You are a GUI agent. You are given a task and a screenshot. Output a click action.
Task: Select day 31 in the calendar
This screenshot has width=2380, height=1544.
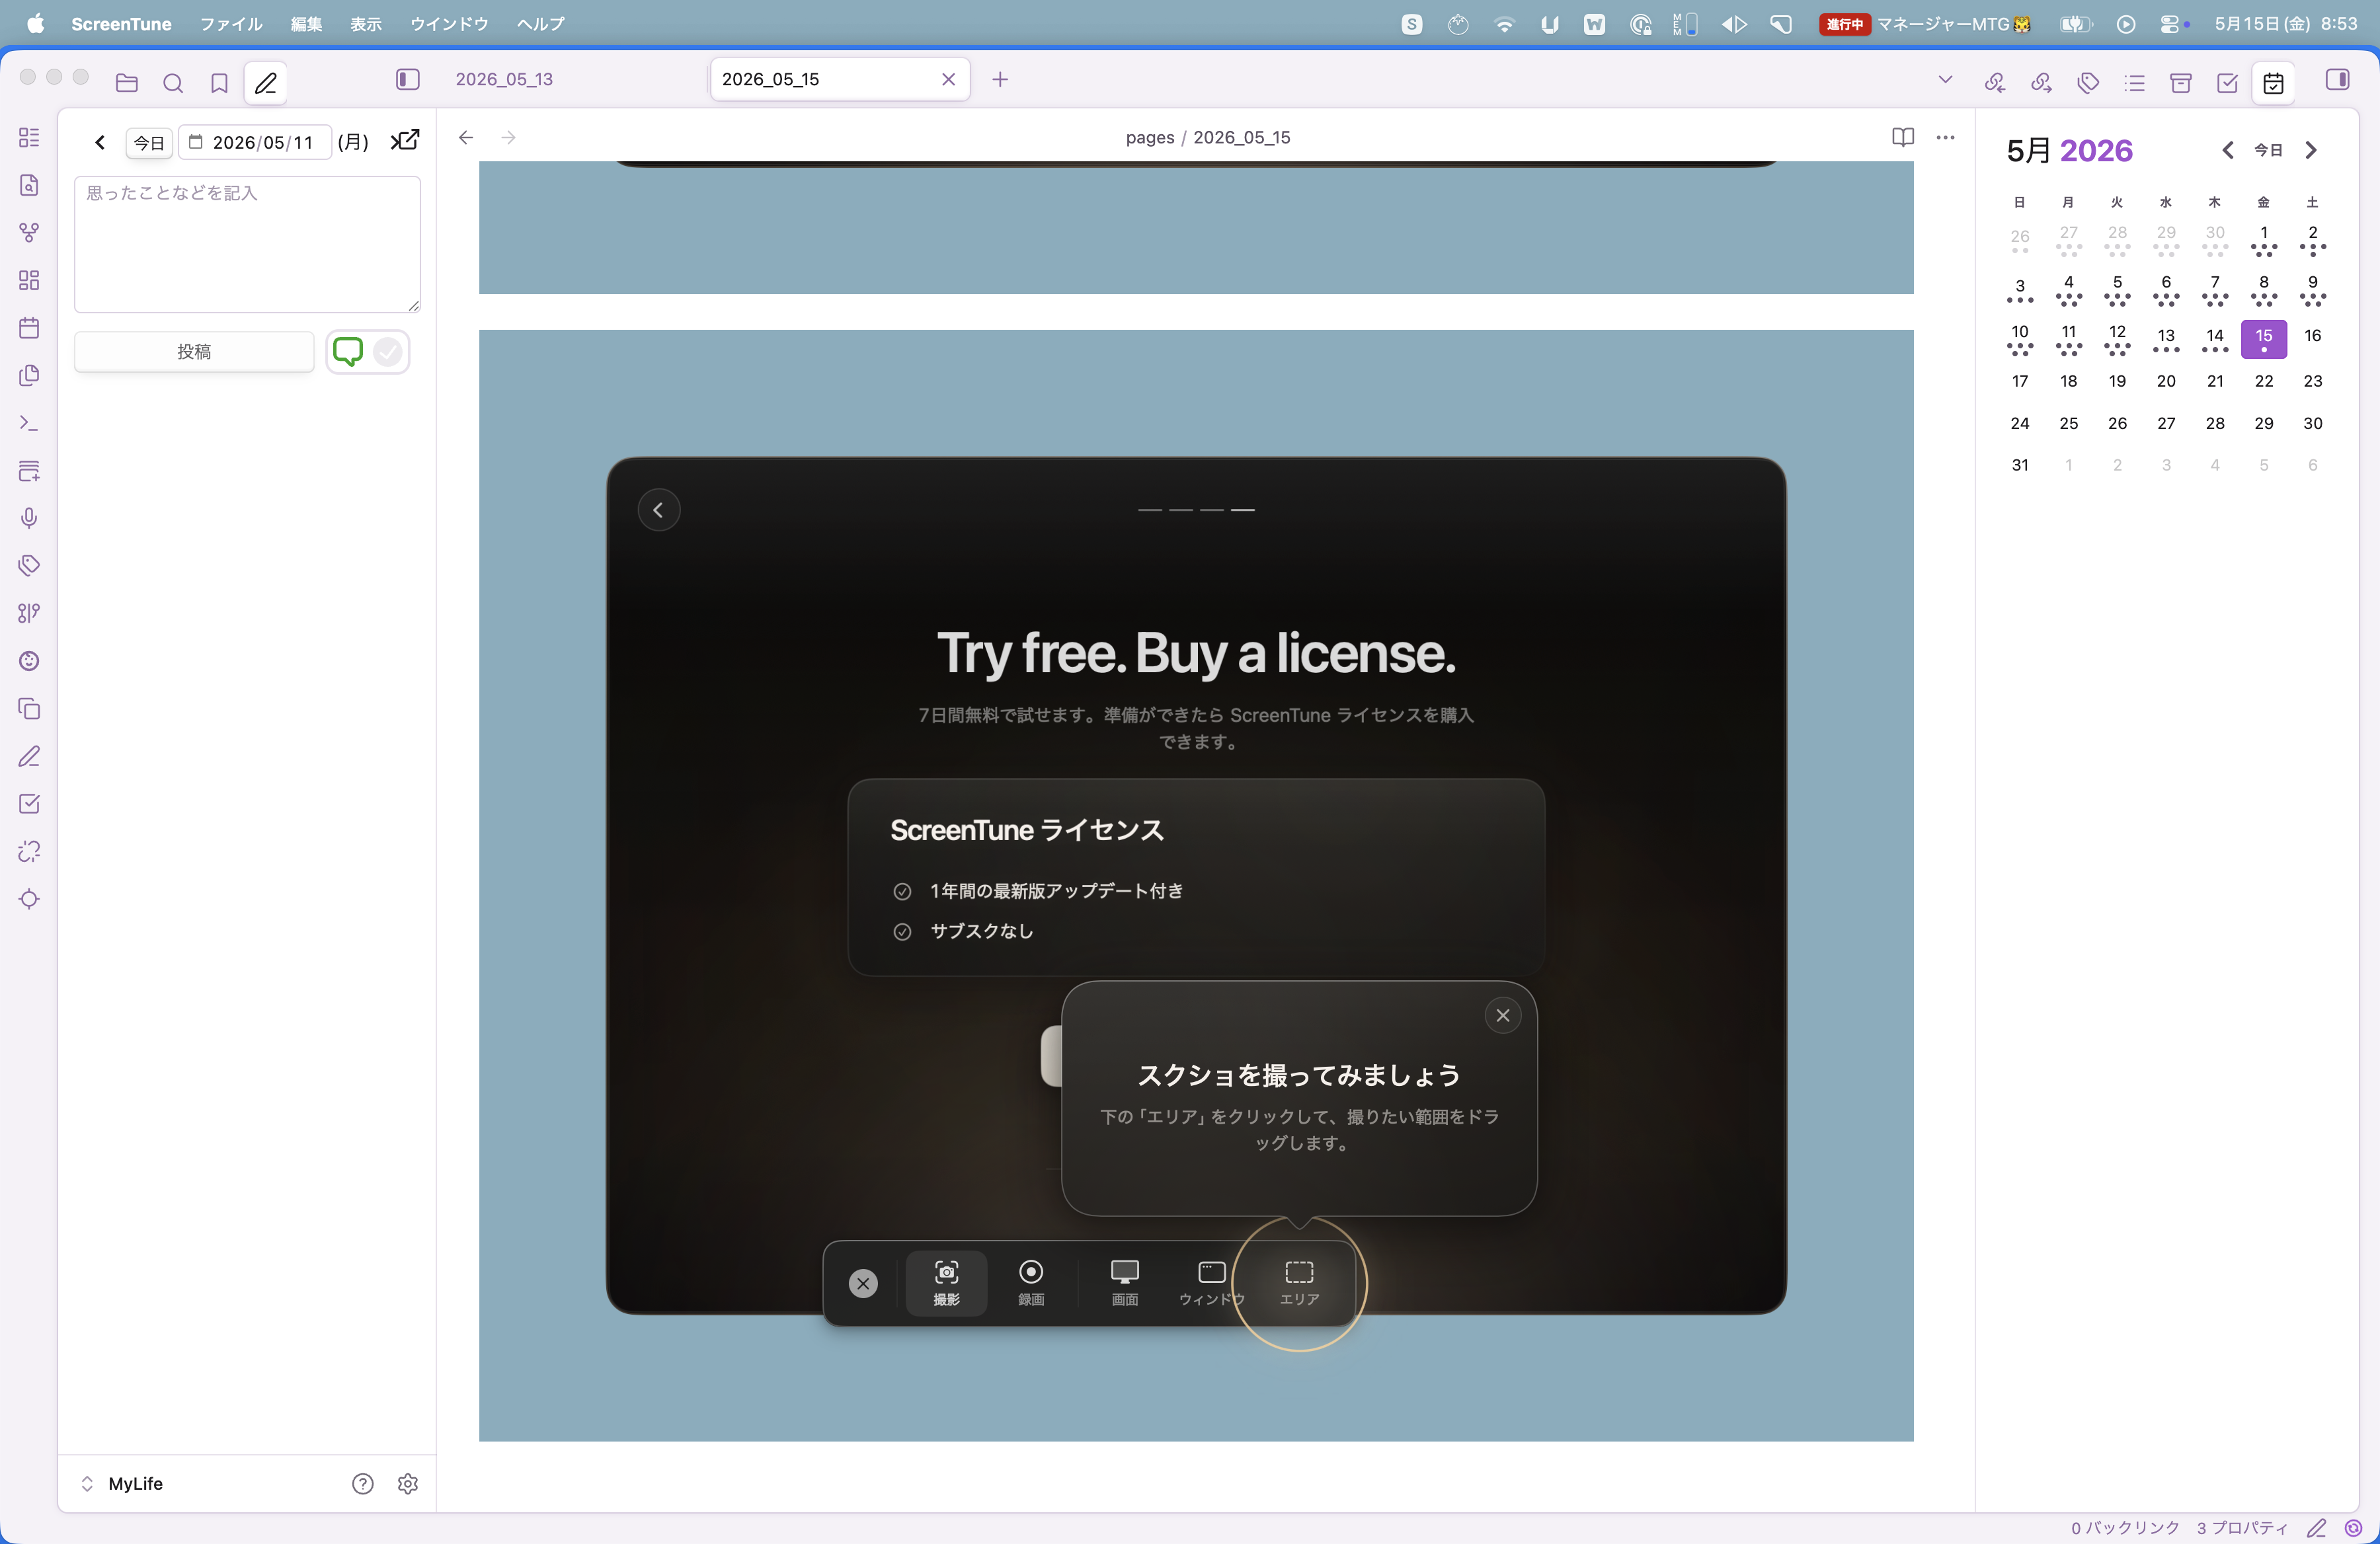click(x=2020, y=465)
